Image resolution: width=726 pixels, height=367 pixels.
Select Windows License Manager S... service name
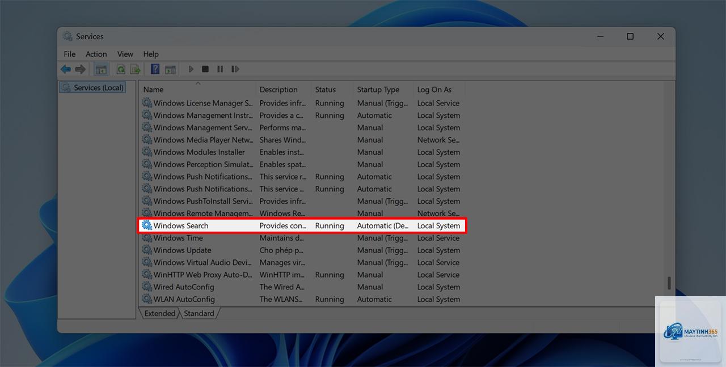click(203, 103)
